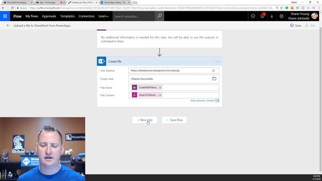This screenshot has width=322, height=181.
Task: Switch to Microsoft PowerApps browser tab
Action: tap(17, 3)
